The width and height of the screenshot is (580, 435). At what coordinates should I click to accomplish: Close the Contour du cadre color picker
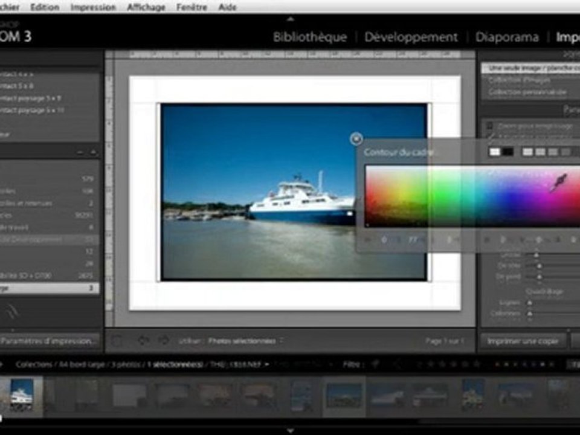pyautogui.click(x=356, y=139)
